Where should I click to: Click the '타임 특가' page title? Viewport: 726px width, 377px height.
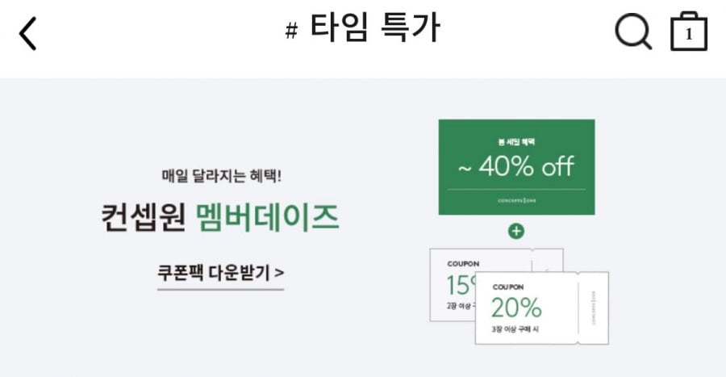(375, 30)
